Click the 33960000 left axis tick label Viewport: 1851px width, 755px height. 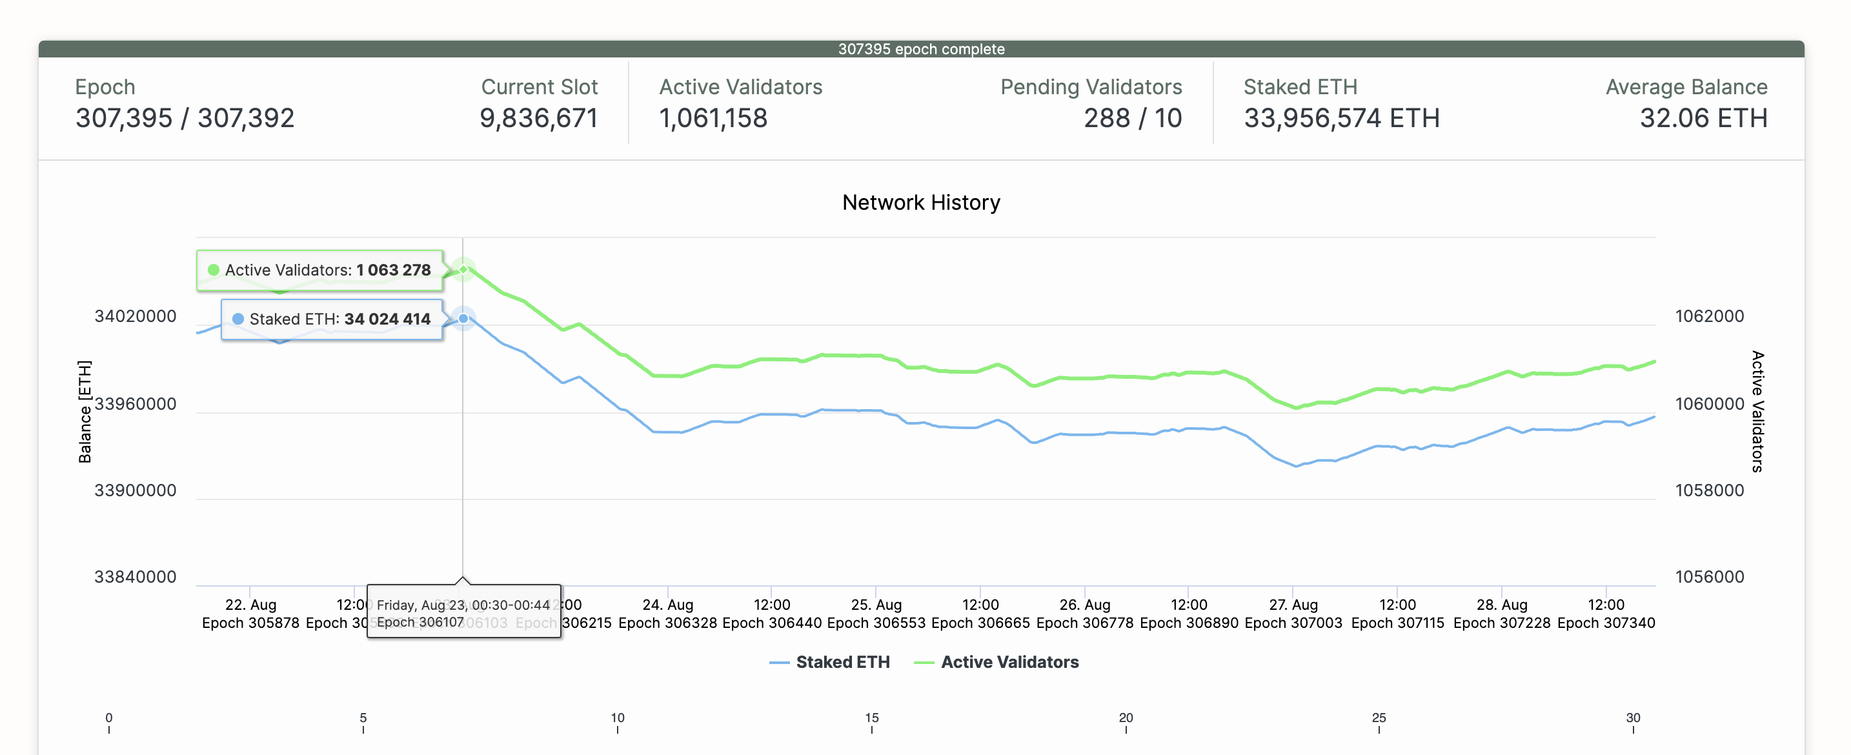pyautogui.click(x=135, y=404)
